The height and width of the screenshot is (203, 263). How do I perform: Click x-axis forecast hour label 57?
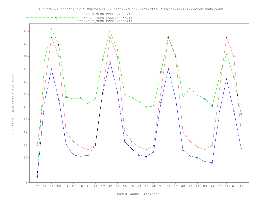[x=176, y=186]
